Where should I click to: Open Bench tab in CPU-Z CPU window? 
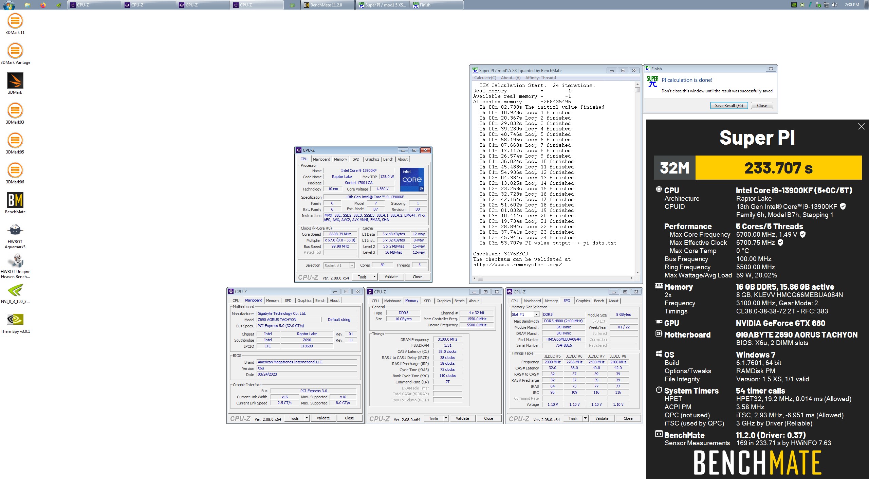click(x=388, y=159)
